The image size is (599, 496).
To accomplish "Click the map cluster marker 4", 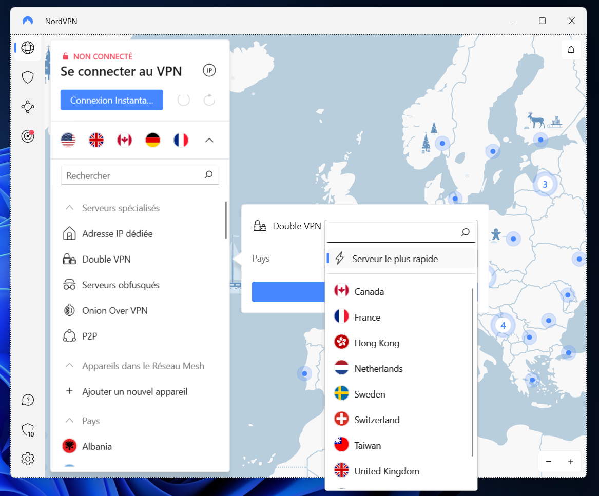I will pyautogui.click(x=503, y=325).
